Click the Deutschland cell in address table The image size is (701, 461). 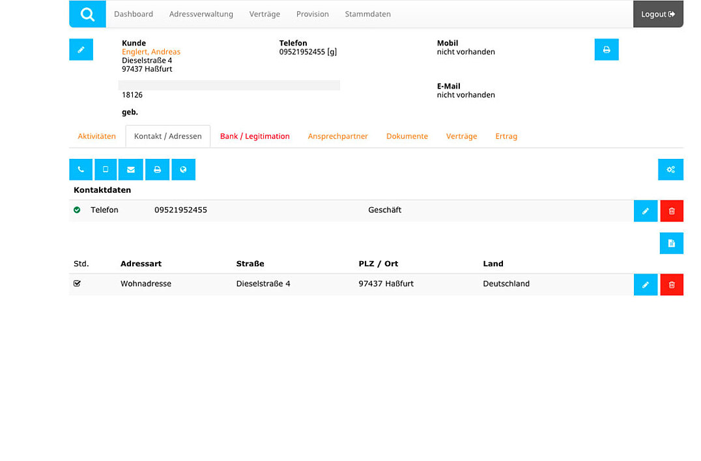click(x=506, y=284)
